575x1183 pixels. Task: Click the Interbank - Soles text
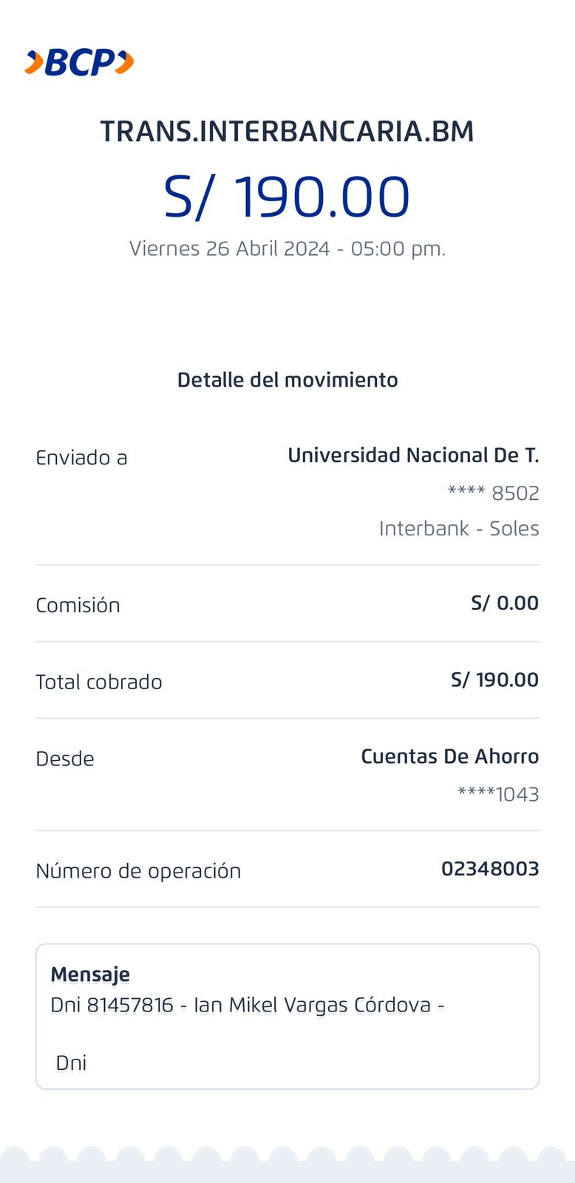click(x=459, y=529)
